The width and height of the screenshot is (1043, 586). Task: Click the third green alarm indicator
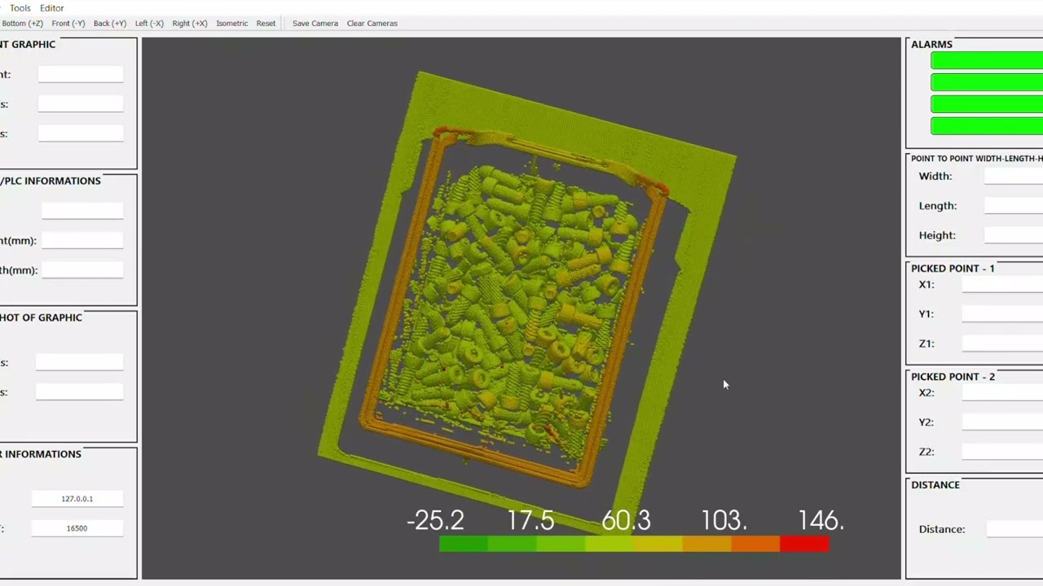(987, 104)
